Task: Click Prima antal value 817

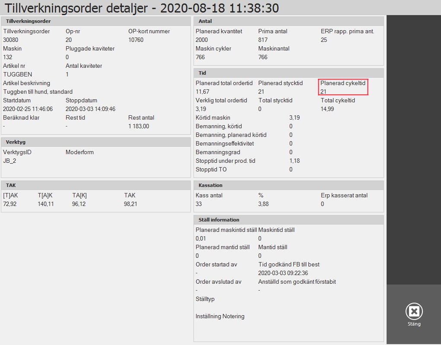Action: 263,40
